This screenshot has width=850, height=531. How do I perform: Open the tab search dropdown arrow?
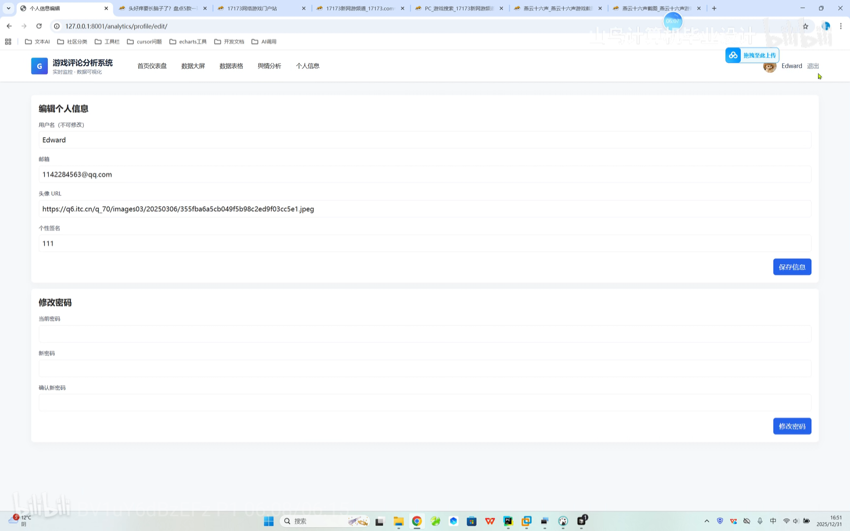8,8
